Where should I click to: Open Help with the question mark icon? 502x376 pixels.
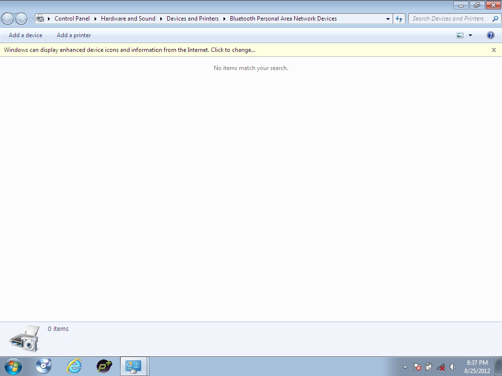click(x=490, y=35)
